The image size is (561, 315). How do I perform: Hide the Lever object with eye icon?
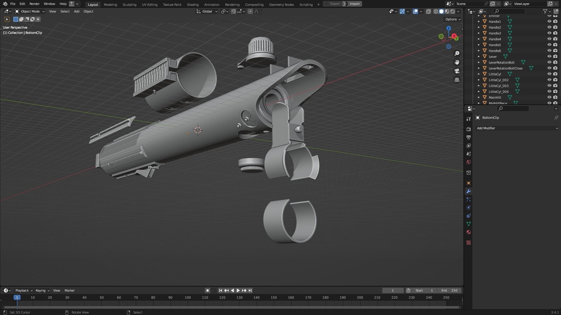[x=549, y=56]
